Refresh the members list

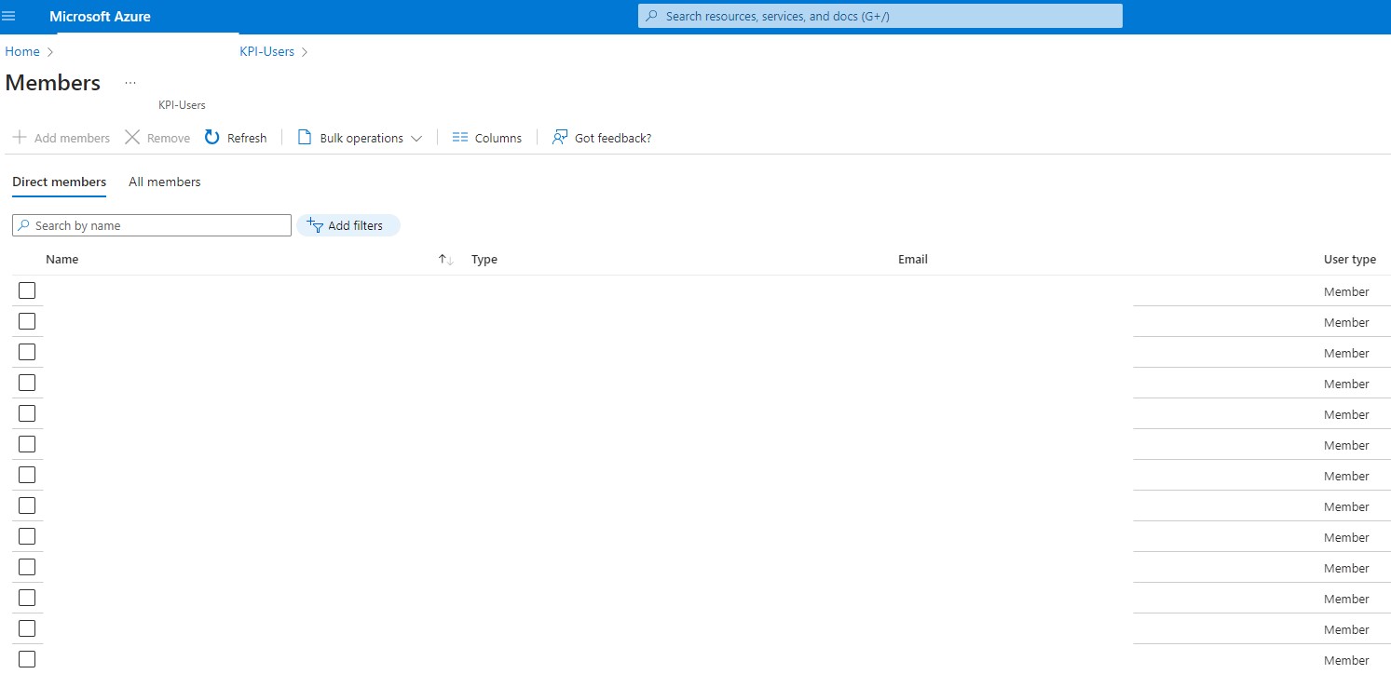pos(211,137)
